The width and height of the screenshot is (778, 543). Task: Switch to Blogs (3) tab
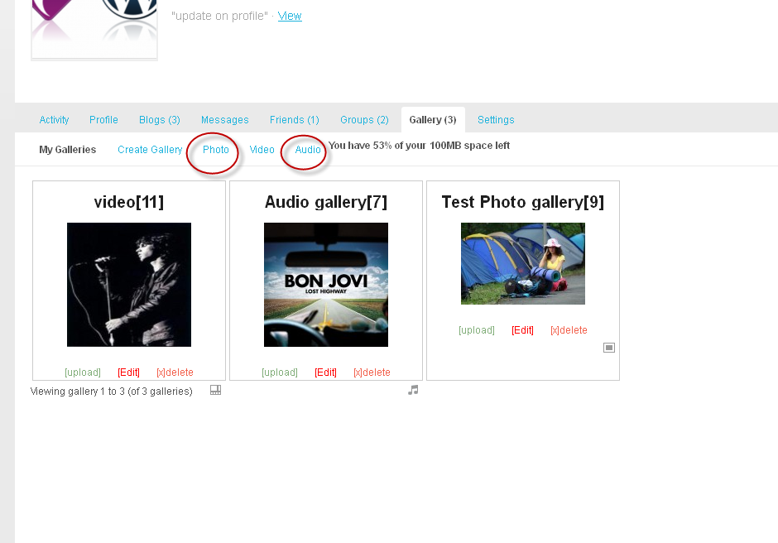tap(159, 120)
